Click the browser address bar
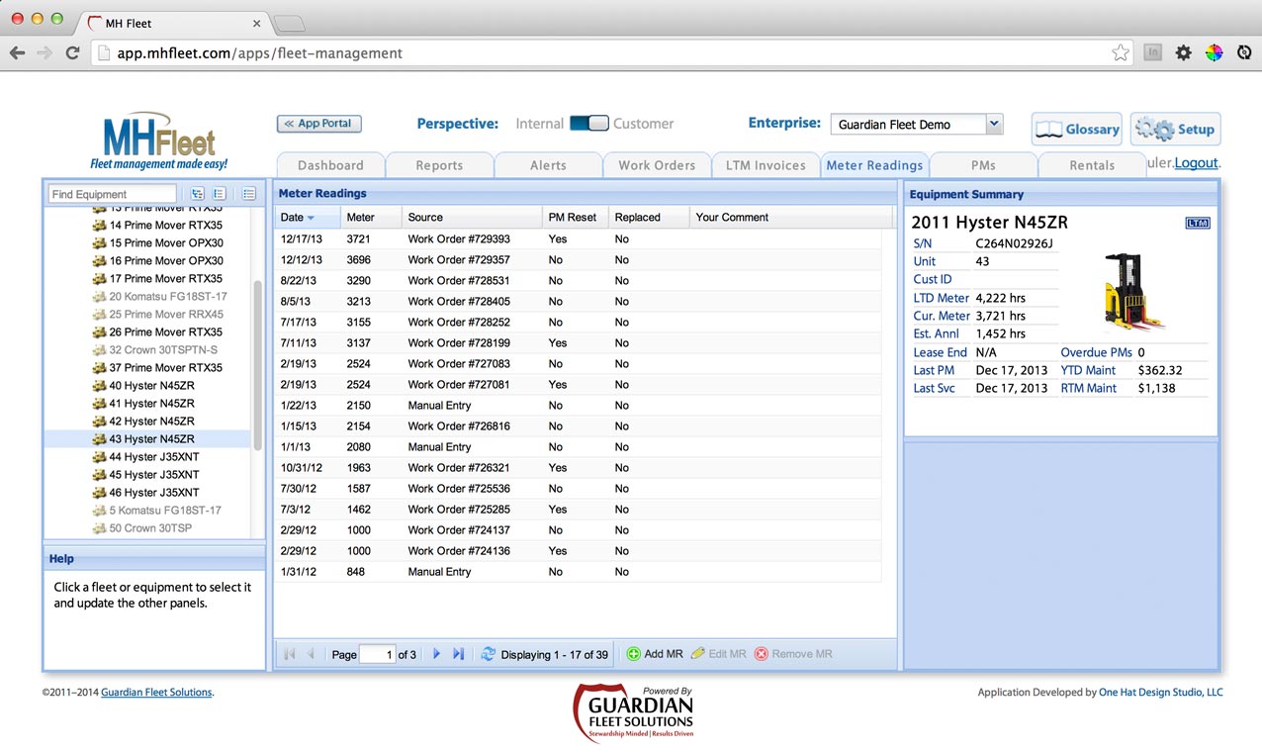 click(613, 53)
